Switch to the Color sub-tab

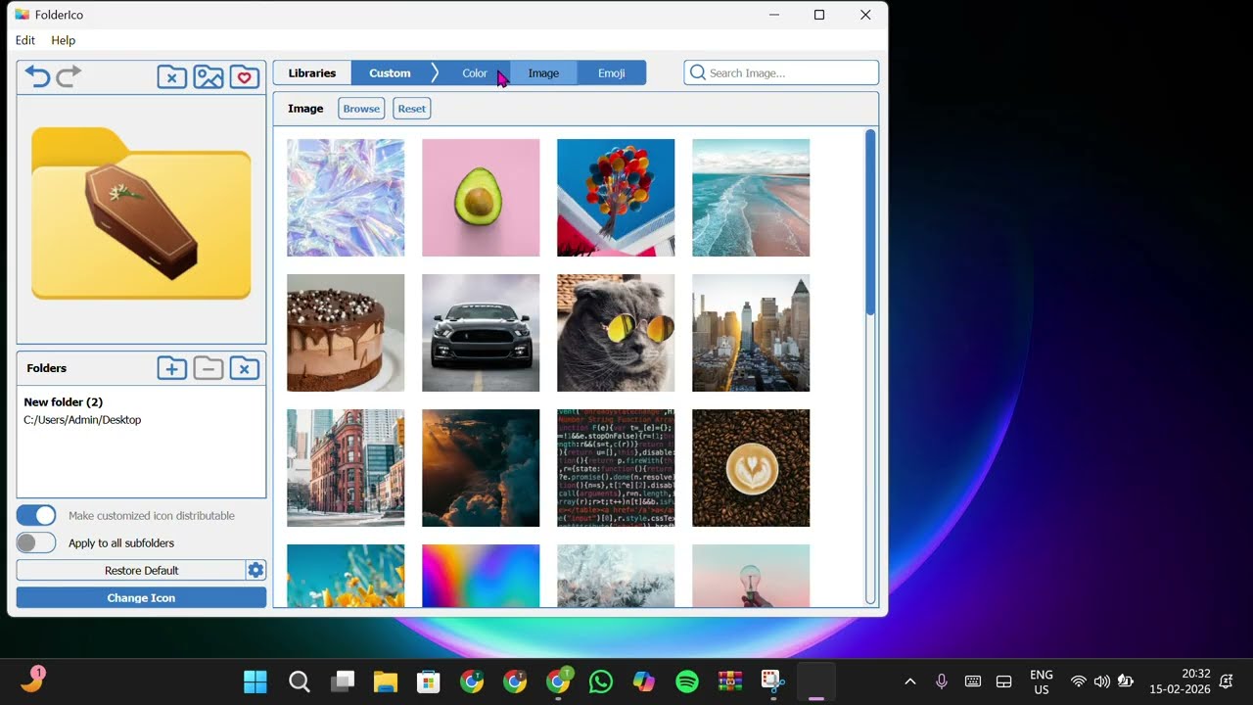tap(475, 72)
